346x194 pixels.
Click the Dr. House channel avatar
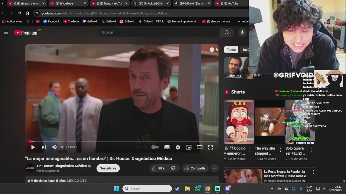[30, 168]
